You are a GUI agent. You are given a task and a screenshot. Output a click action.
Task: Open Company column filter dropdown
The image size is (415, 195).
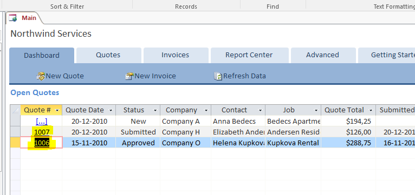click(206, 110)
